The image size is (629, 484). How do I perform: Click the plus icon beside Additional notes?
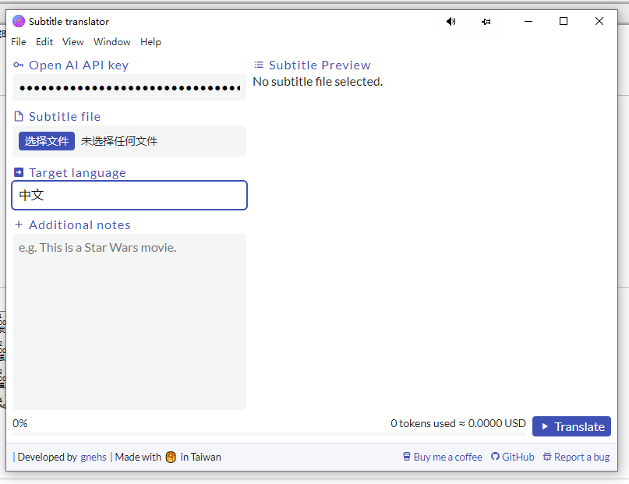(19, 225)
